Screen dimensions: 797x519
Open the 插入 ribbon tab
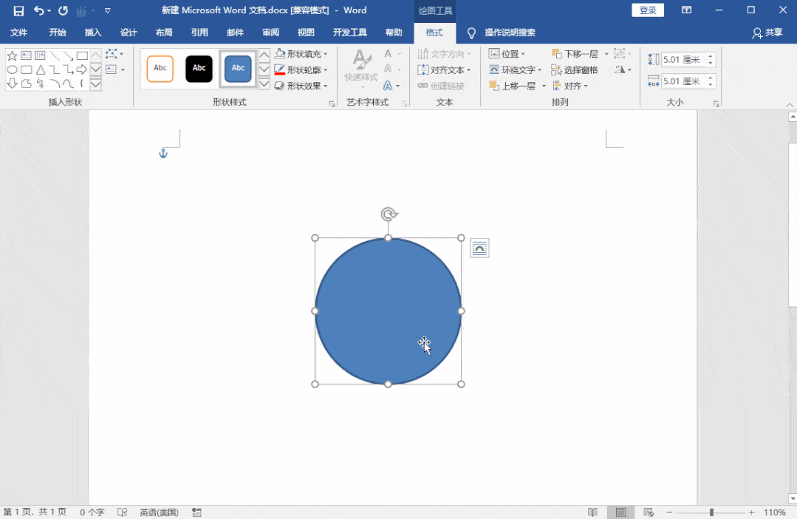point(93,33)
